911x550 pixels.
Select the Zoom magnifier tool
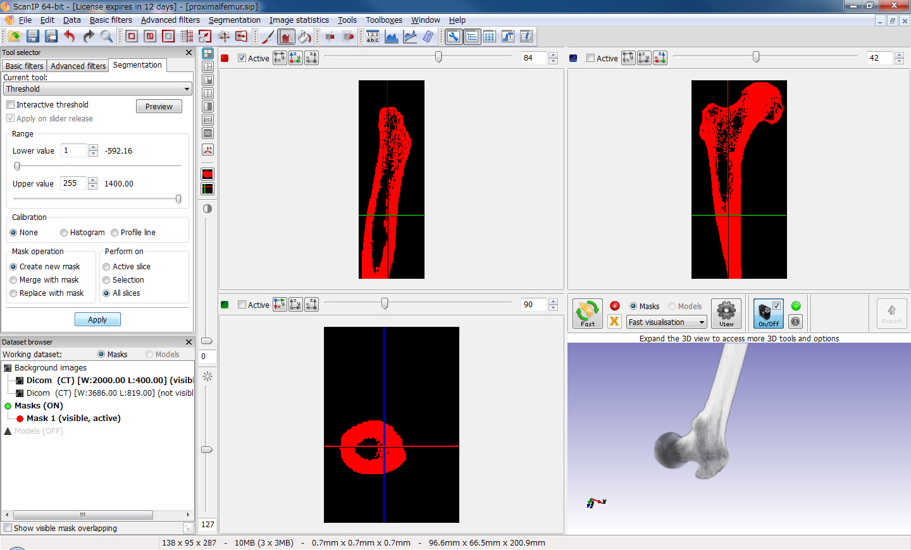pyautogui.click(x=106, y=37)
